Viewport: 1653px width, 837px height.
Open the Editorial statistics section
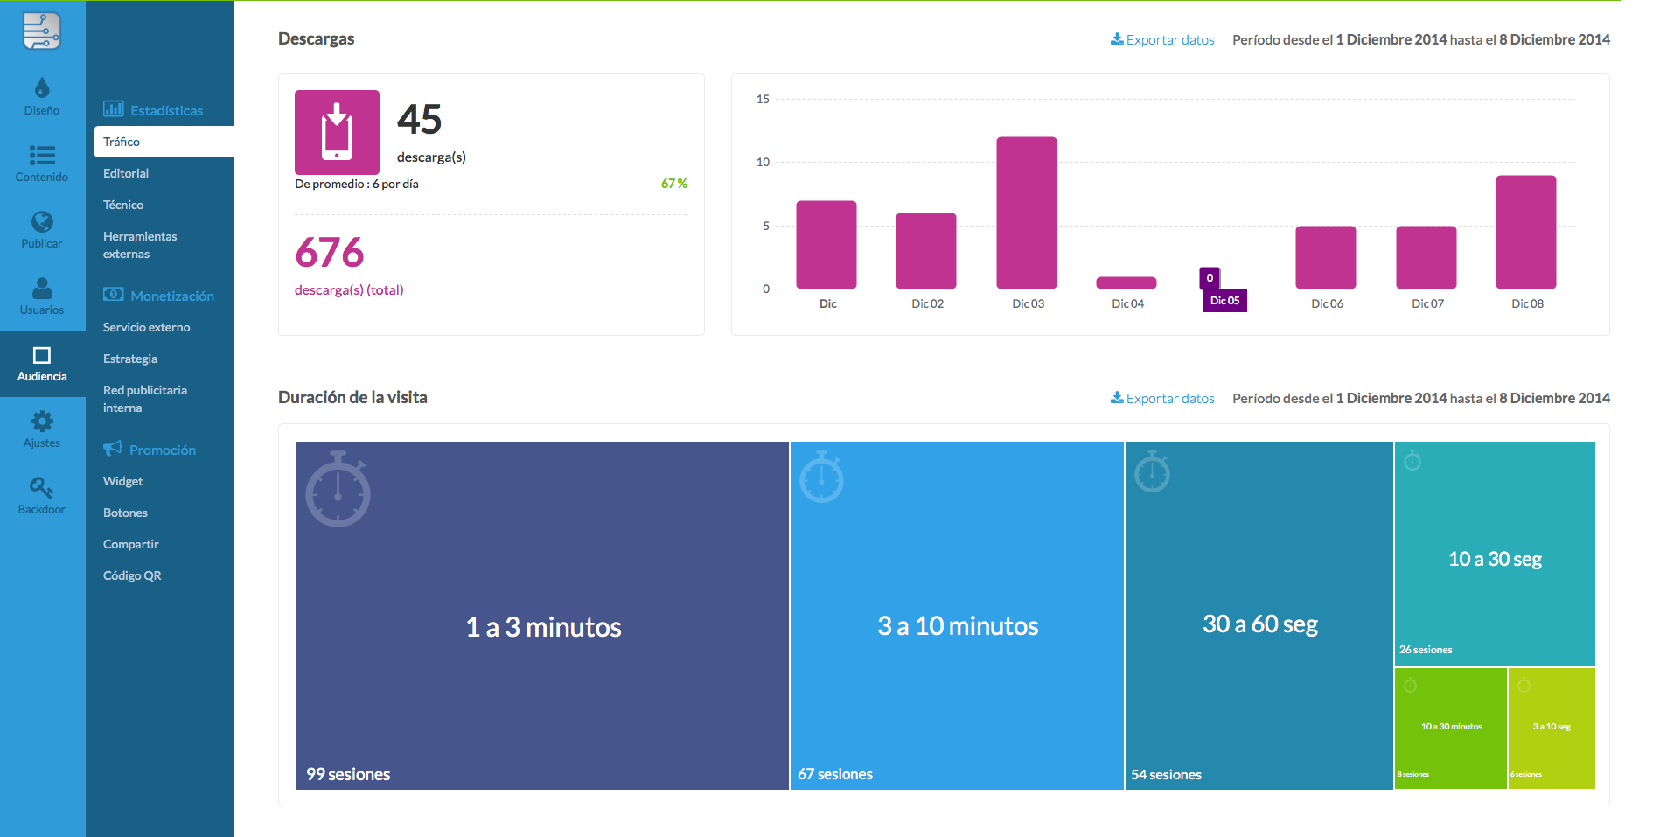126,173
